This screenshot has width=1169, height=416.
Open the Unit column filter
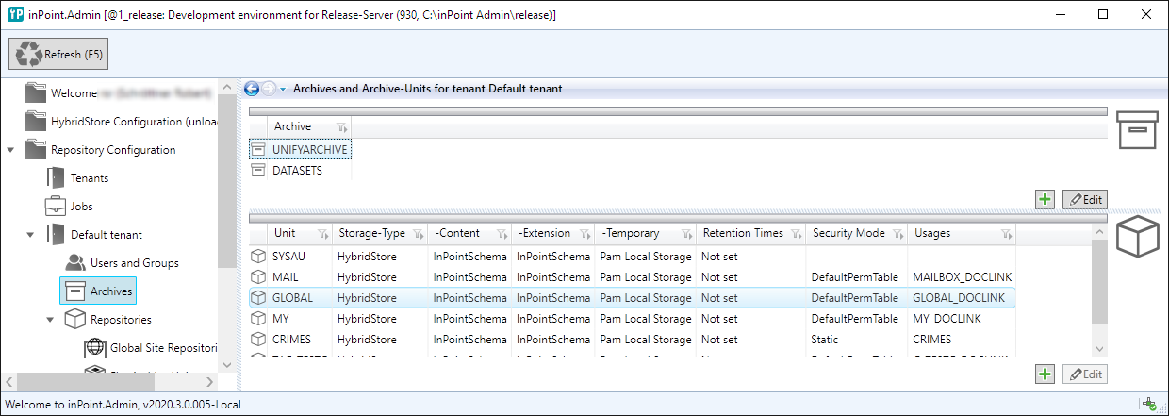322,234
